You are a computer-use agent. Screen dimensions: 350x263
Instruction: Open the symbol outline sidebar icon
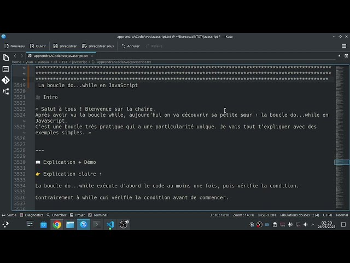coord(5,92)
